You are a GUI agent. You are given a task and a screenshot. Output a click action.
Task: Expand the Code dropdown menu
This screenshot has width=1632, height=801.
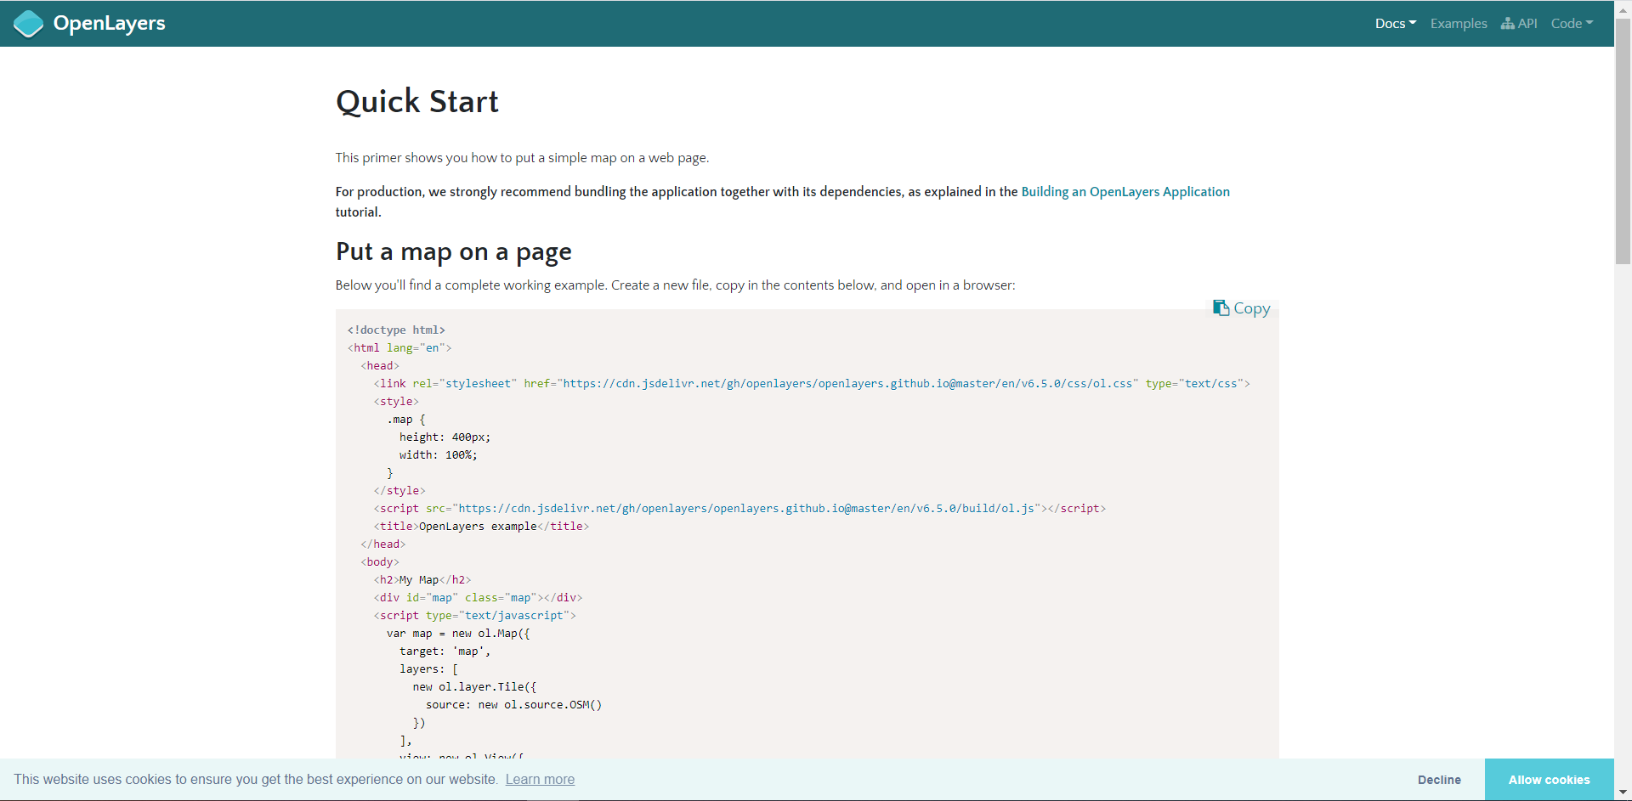[1572, 24]
